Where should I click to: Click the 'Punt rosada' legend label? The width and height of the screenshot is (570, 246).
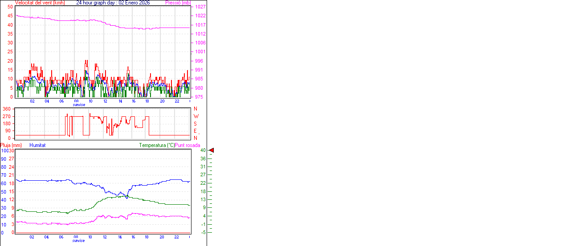tap(187, 145)
